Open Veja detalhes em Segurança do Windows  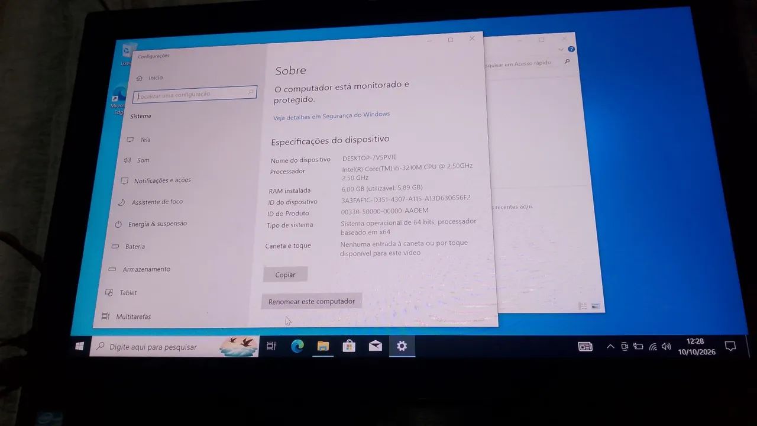pyautogui.click(x=331, y=116)
